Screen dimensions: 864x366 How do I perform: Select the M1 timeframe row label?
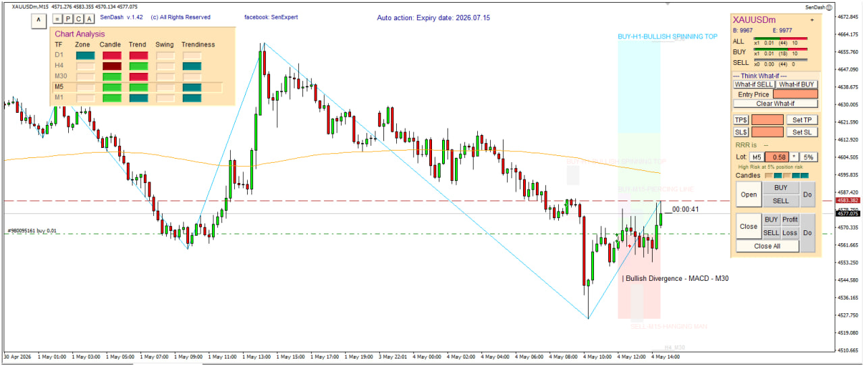[59, 99]
